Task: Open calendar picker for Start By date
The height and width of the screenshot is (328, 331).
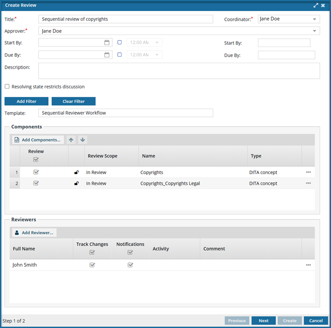Action: coord(107,42)
